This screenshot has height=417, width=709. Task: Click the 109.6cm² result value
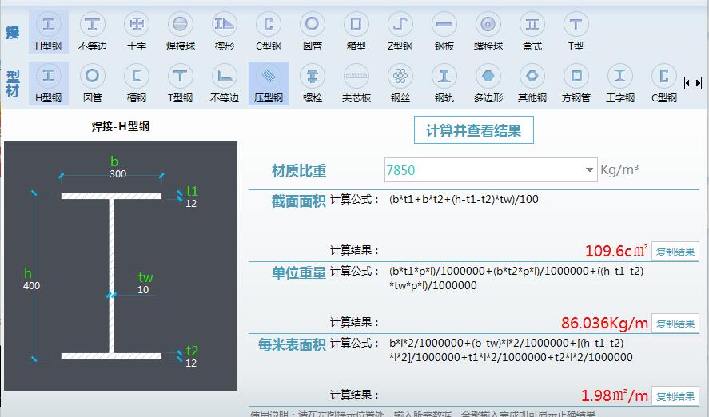[617, 251]
